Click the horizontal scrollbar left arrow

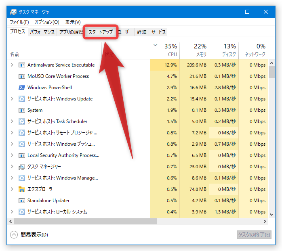(x=11, y=222)
